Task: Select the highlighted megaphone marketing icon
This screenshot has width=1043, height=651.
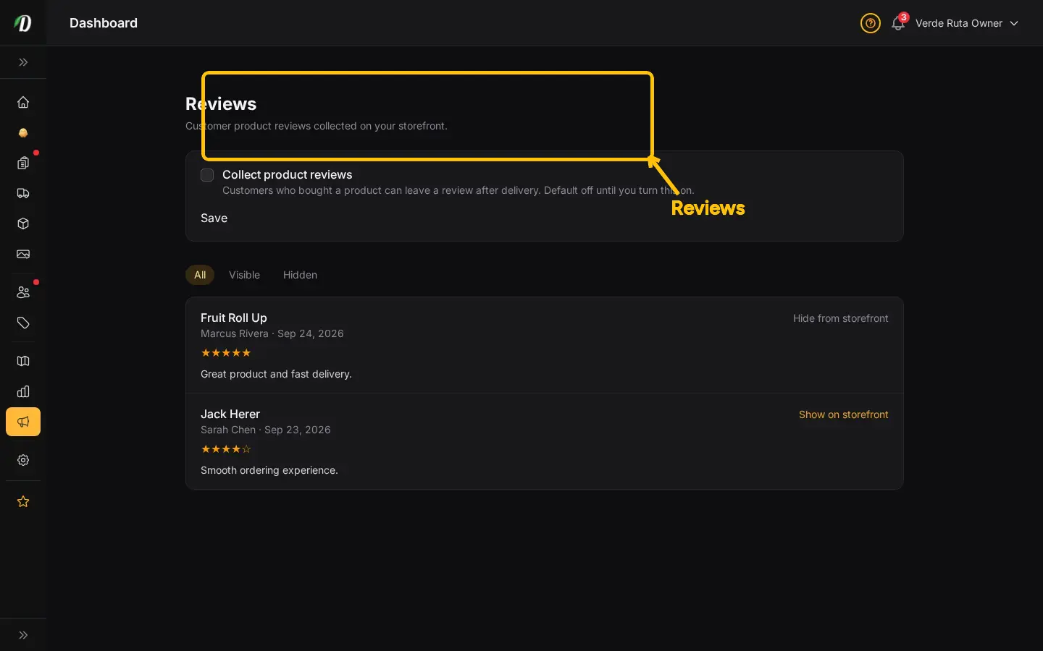Action: tap(23, 422)
